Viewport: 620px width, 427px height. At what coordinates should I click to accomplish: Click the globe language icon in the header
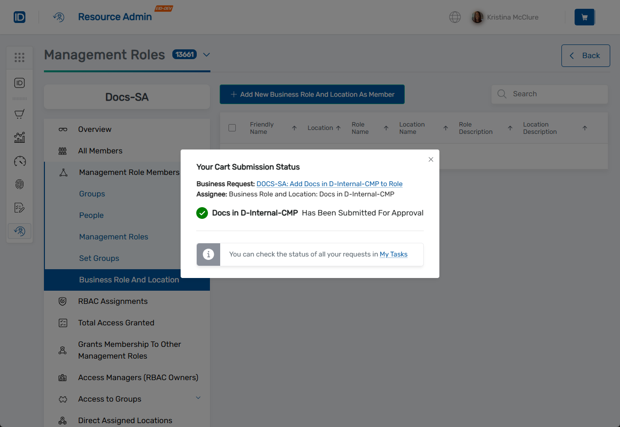click(455, 17)
